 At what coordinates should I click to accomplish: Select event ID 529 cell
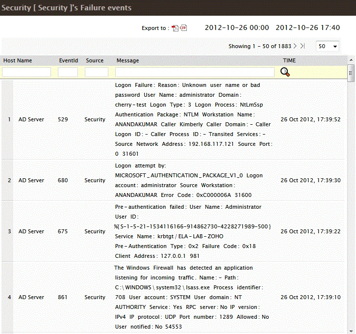[63, 119]
